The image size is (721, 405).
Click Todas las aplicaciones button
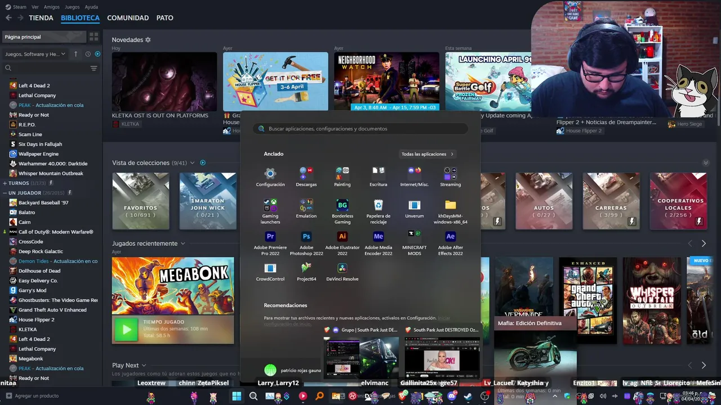point(427,154)
